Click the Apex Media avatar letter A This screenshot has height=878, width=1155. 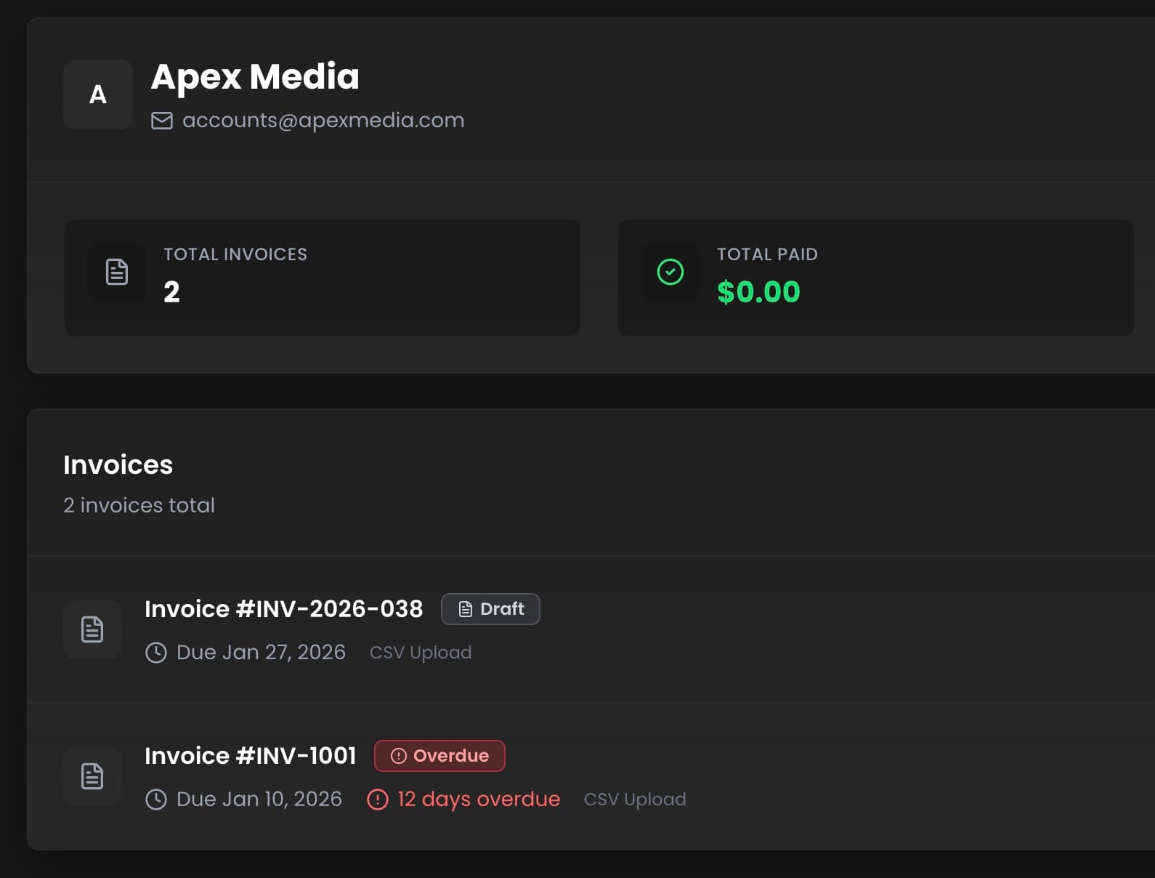tap(97, 94)
